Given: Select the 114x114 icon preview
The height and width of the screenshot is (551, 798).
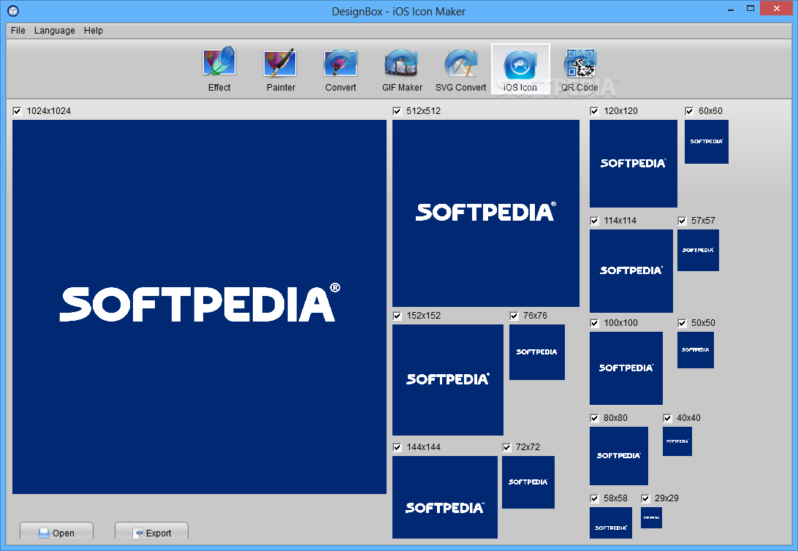Looking at the screenshot, I should [x=631, y=271].
